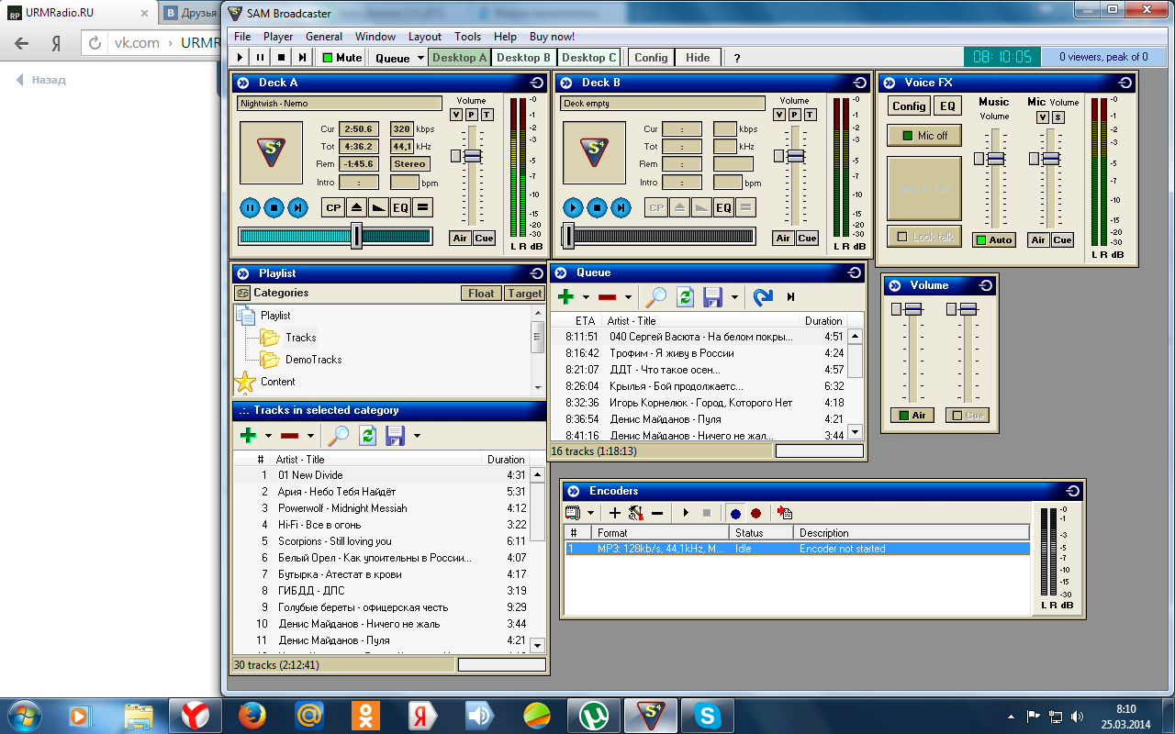Screen dimensions: 1175x734
Task: Click Buy now! in menu bar
Action: pos(552,37)
